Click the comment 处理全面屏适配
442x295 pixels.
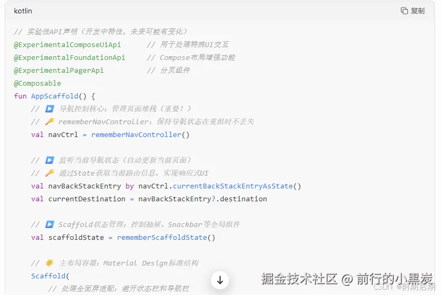coord(119,289)
